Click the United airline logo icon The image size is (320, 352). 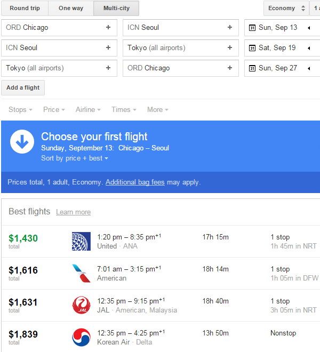point(81,241)
